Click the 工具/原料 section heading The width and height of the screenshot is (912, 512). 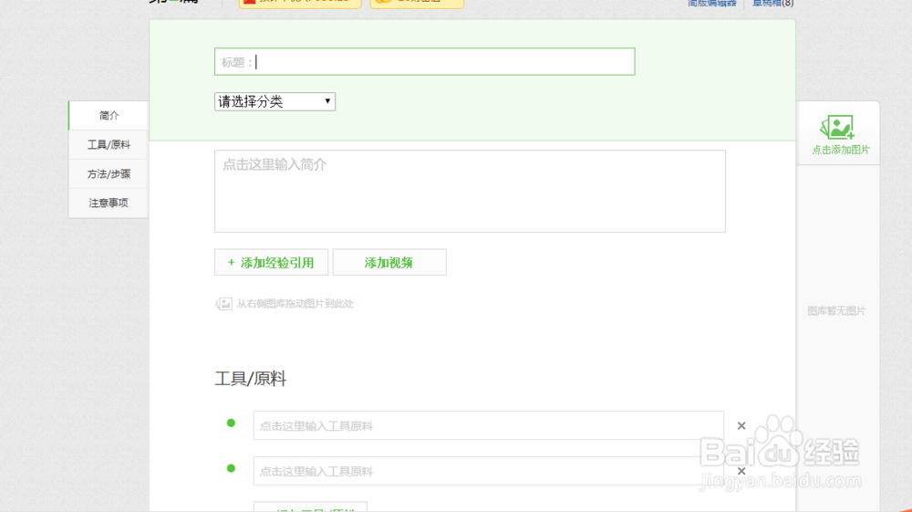click(x=251, y=379)
